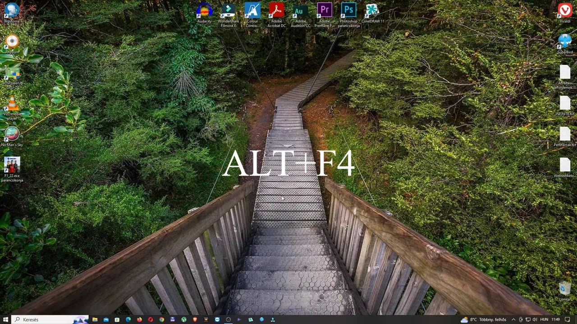The image size is (577, 324).
Task: Launch Opera from taskbar
Action: click(151, 319)
